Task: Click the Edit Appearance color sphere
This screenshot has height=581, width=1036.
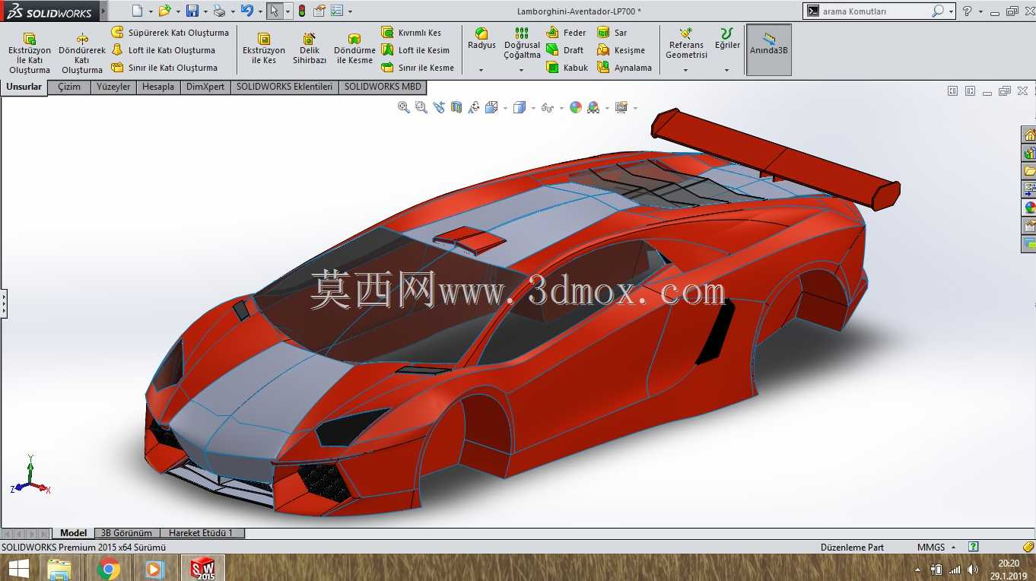Action: pos(576,107)
